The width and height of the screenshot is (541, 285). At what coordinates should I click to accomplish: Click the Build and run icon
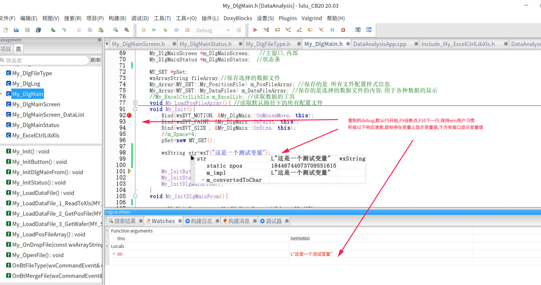(165, 30)
